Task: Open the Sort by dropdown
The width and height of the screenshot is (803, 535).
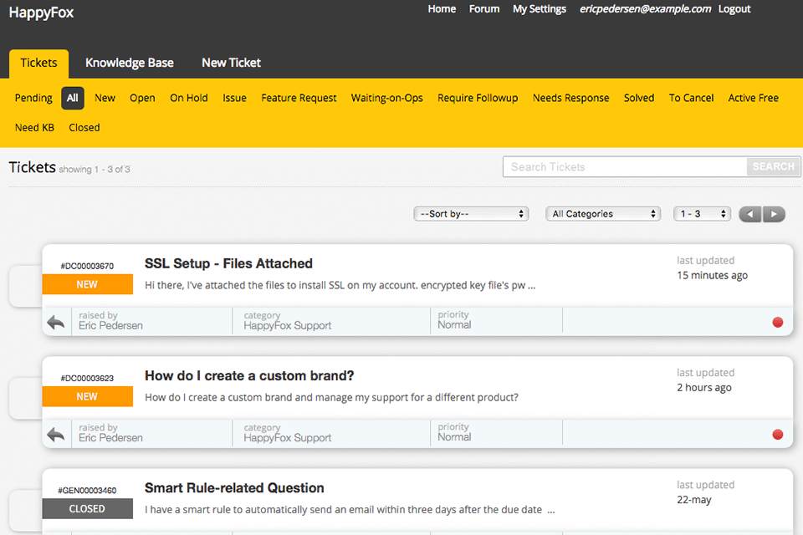Action: click(471, 214)
